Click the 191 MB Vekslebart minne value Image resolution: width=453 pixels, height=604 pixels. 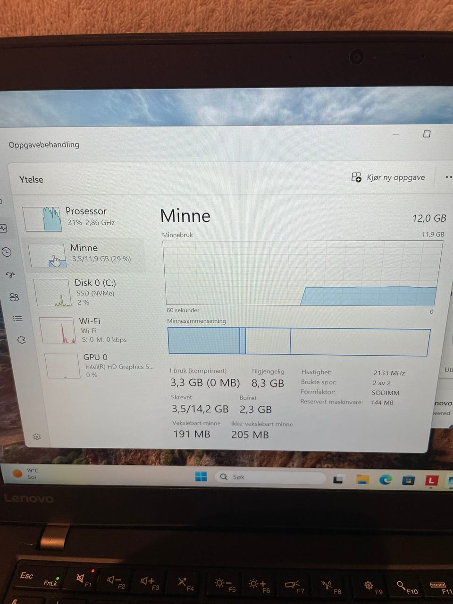192,434
